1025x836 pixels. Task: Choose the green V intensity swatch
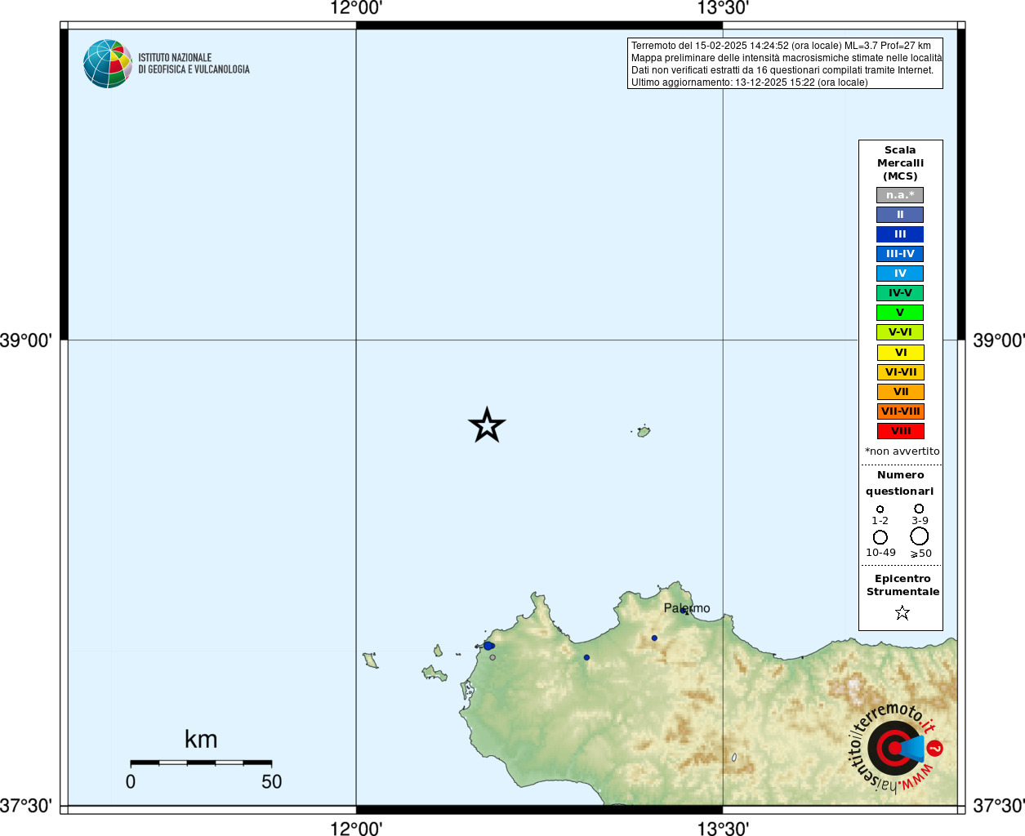click(900, 313)
